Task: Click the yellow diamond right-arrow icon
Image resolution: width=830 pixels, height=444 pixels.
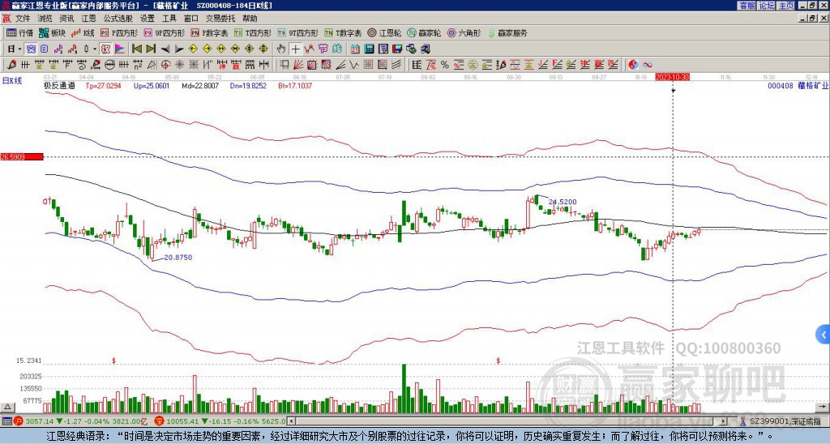Action: (207, 49)
